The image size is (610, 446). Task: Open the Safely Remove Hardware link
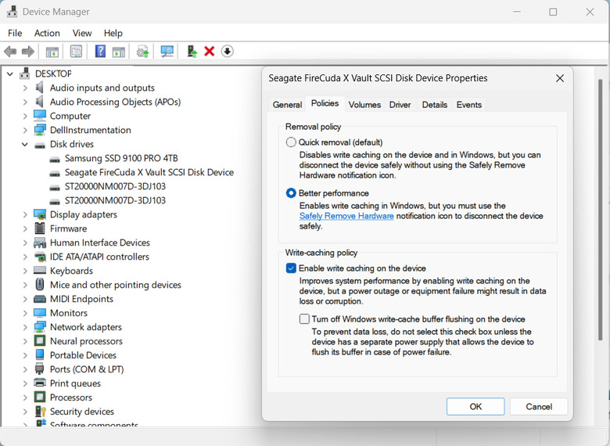pyautogui.click(x=346, y=216)
